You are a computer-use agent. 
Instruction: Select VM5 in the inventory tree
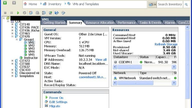[x=31, y=54]
